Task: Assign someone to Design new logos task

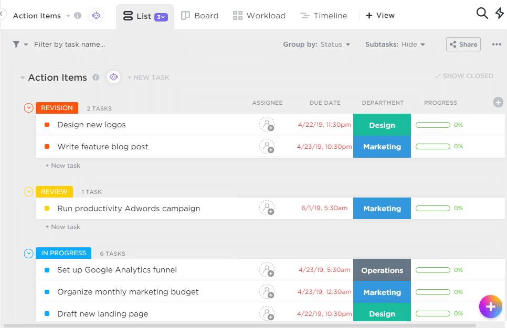Action: [x=267, y=125]
